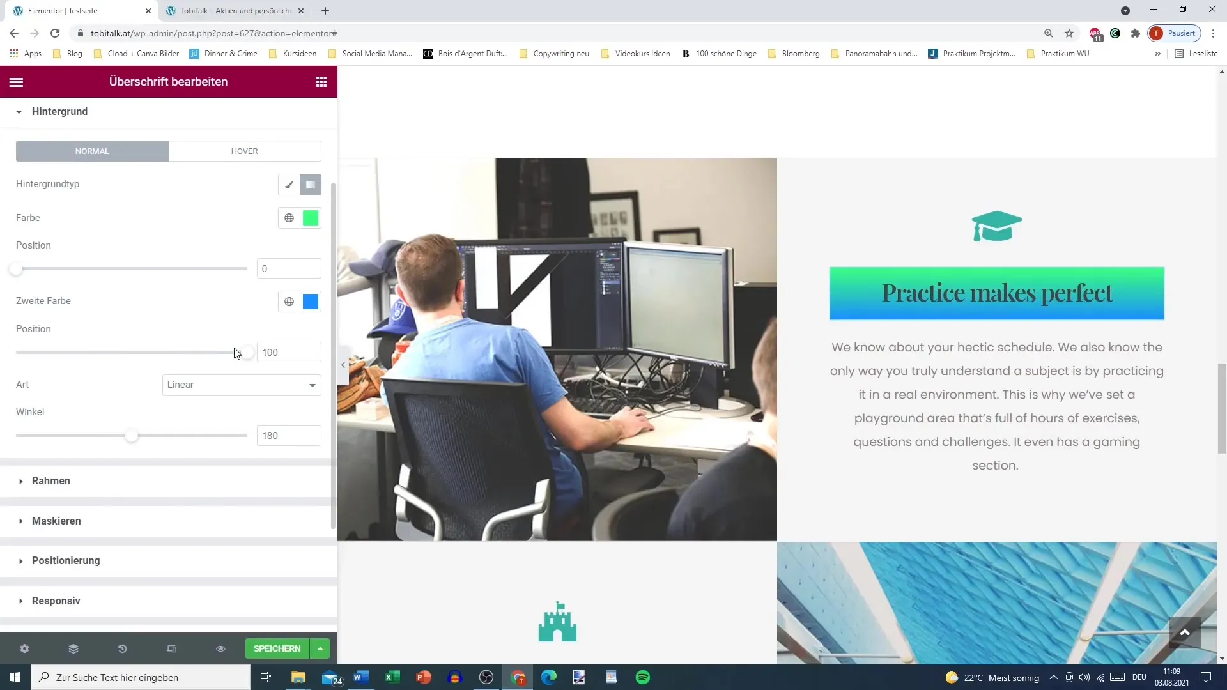The width and height of the screenshot is (1227, 690).
Task: Select Linear from the Art dropdown
Action: point(240,385)
